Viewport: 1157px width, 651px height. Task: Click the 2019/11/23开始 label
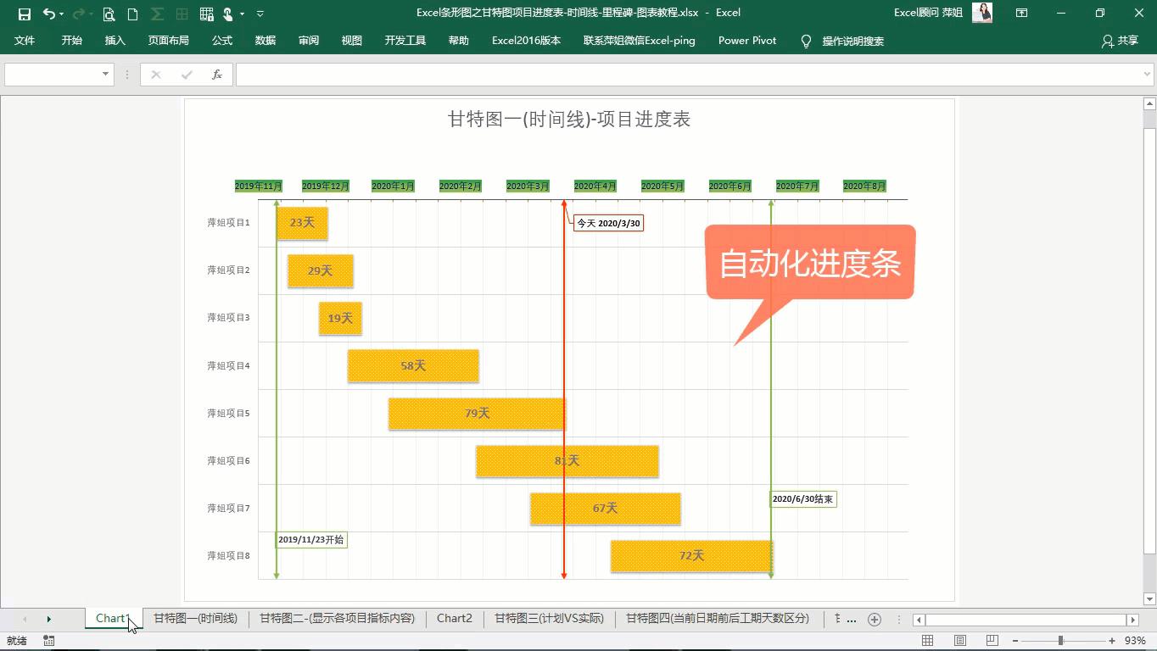311,539
